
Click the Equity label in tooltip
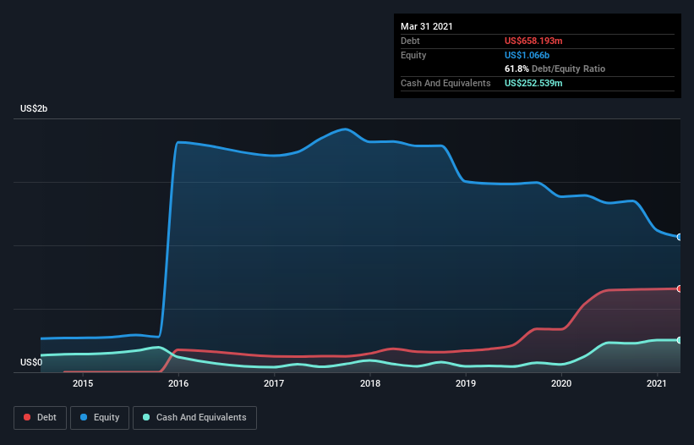point(413,55)
